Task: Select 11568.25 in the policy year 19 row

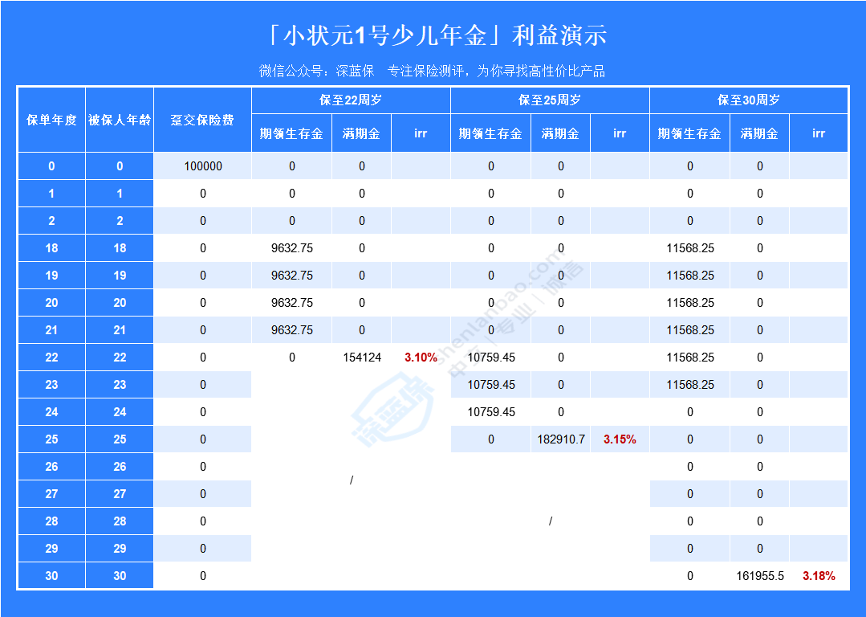Action: [x=689, y=276]
